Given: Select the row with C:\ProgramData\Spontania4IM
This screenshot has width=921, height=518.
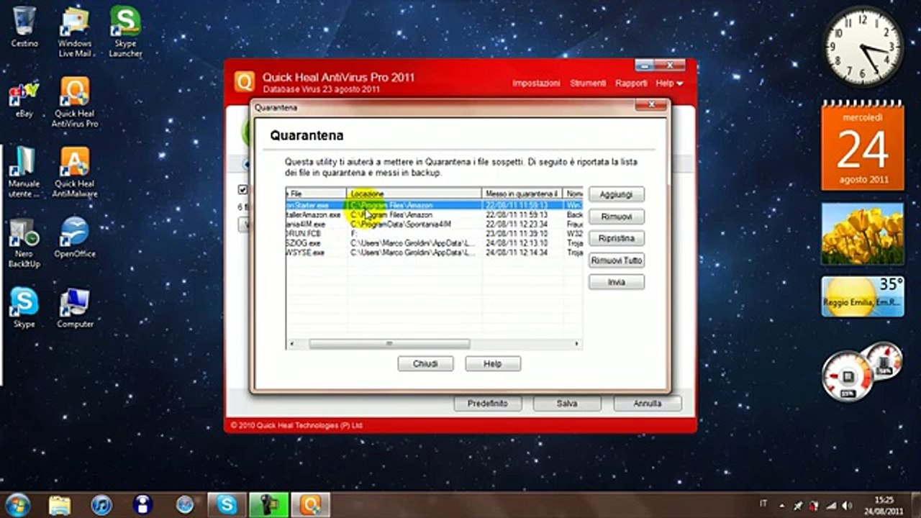Looking at the screenshot, I should click(x=434, y=224).
